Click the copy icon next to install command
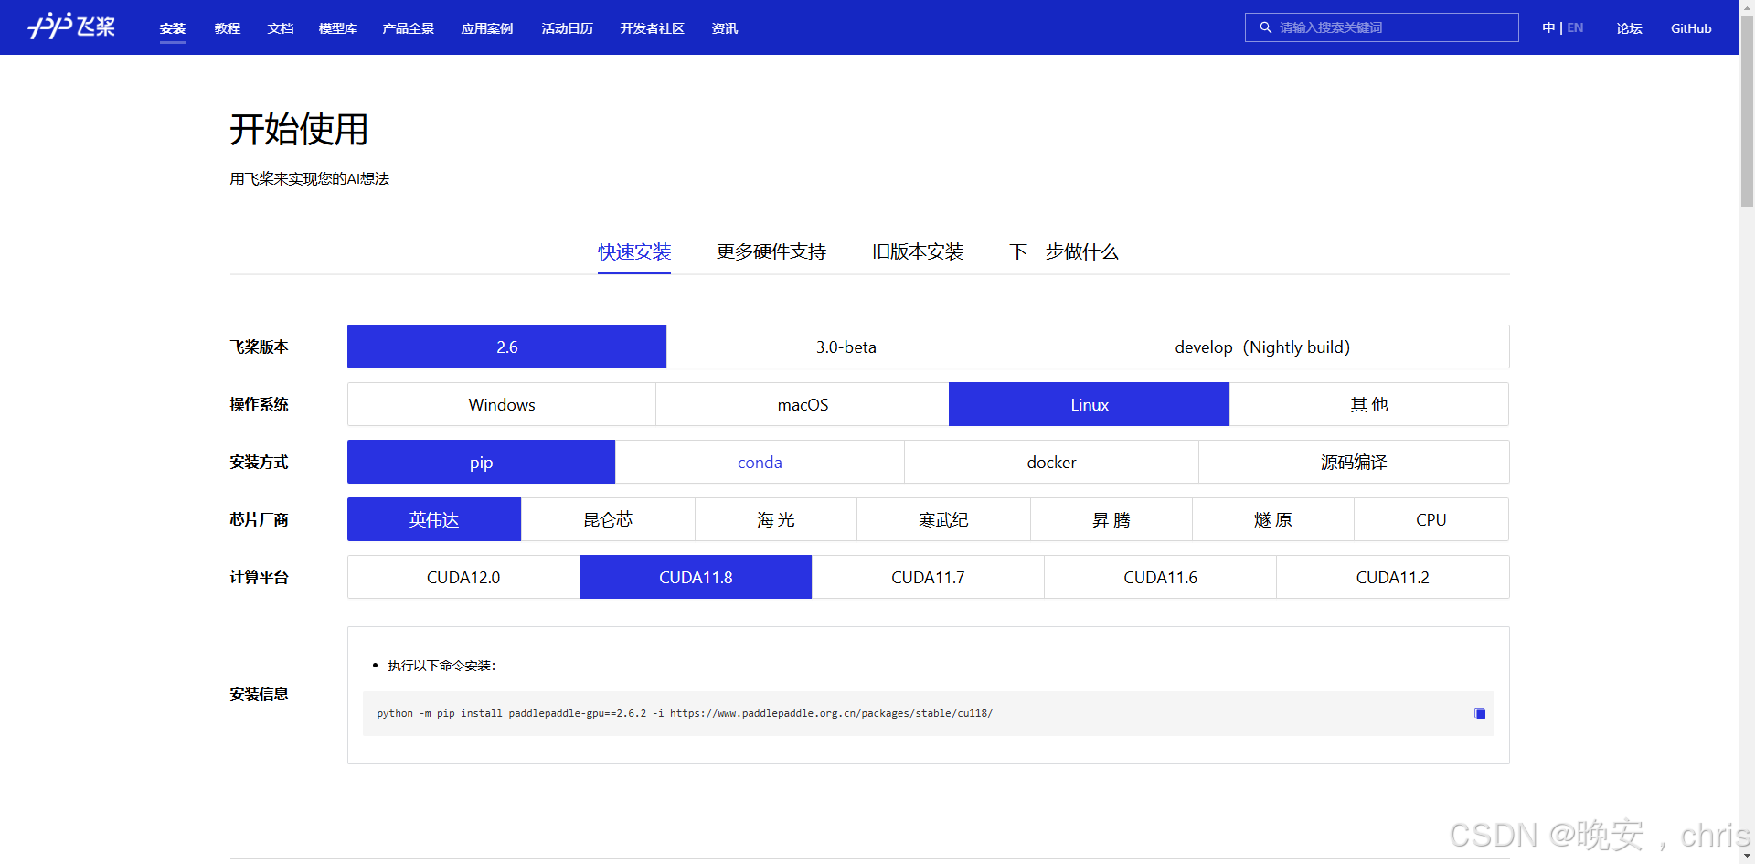Image resolution: width=1755 pixels, height=864 pixels. (1480, 712)
